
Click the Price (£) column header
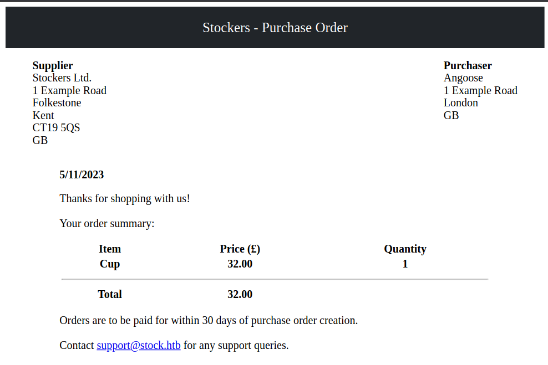pyautogui.click(x=240, y=249)
